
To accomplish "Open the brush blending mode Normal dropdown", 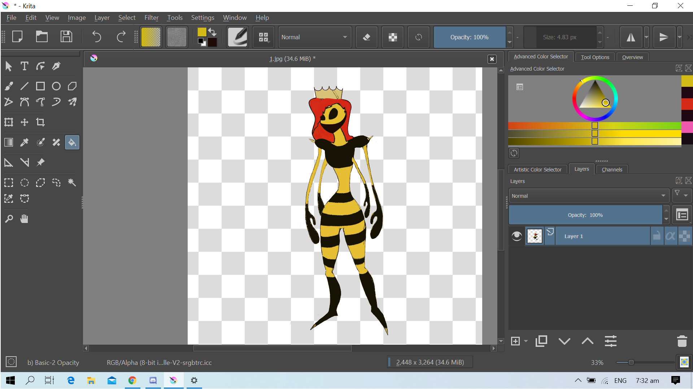I will tap(315, 37).
